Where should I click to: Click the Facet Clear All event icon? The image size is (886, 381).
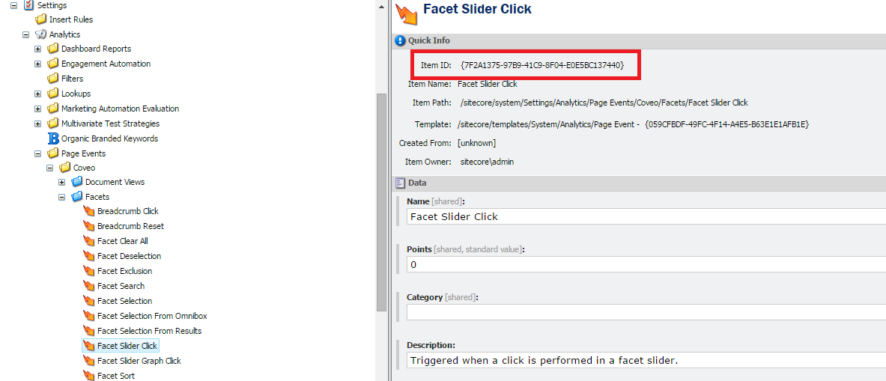(x=88, y=241)
